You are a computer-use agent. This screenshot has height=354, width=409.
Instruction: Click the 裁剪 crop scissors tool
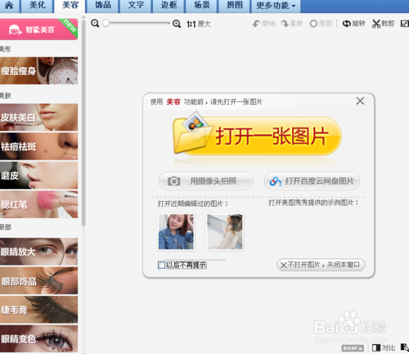coord(383,24)
